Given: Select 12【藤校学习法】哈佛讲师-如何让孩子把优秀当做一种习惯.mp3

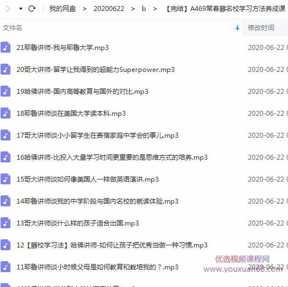Looking at the screenshot, I should (112, 245).
